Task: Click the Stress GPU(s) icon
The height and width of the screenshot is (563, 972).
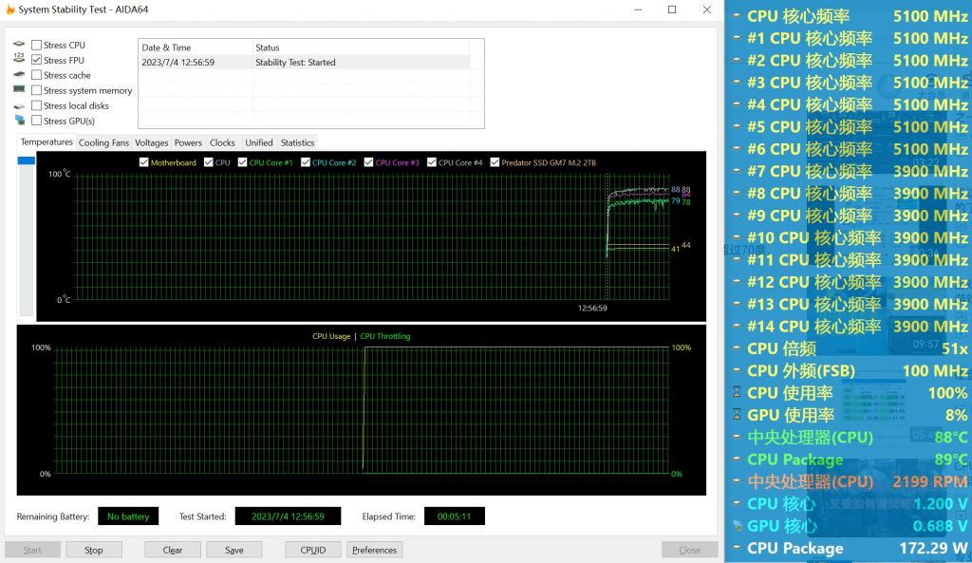Action: (x=19, y=120)
